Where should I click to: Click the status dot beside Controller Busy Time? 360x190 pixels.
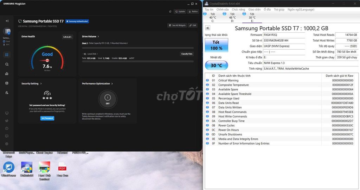click(x=207, y=121)
